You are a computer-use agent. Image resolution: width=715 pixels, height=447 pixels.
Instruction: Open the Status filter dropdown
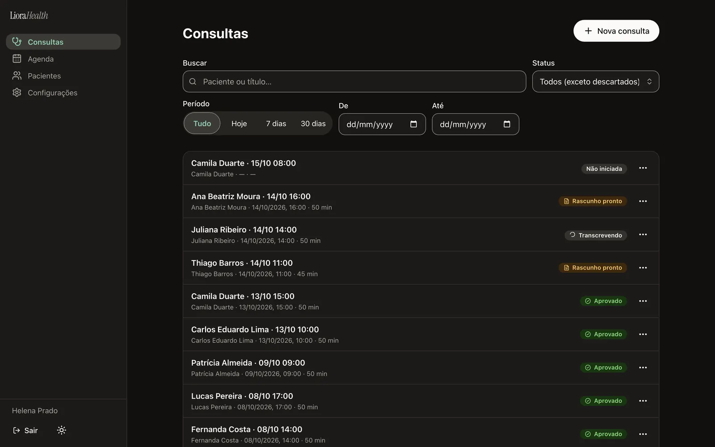pos(595,81)
